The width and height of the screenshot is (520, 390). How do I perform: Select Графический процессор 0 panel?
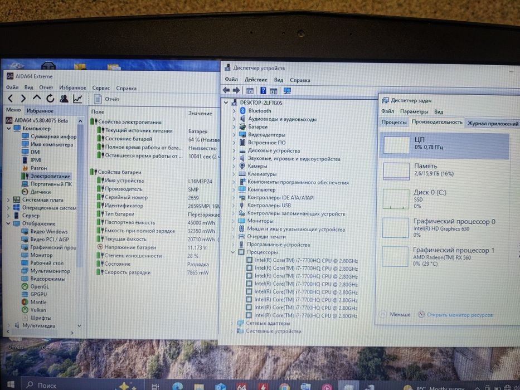click(x=444, y=228)
